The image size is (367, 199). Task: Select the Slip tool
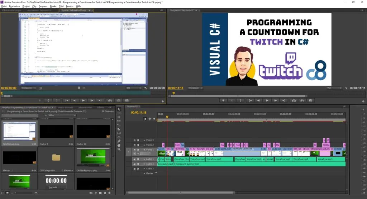coord(119,133)
